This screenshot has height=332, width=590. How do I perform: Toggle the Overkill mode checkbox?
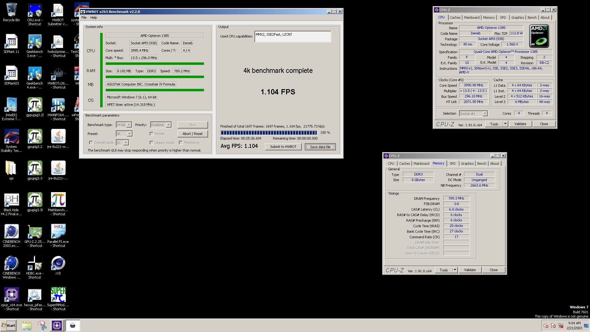[91, 143]
